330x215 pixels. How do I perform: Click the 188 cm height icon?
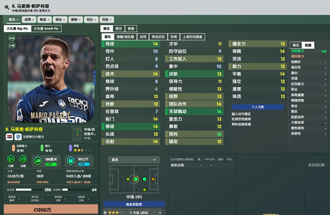(x=38, y=161)
